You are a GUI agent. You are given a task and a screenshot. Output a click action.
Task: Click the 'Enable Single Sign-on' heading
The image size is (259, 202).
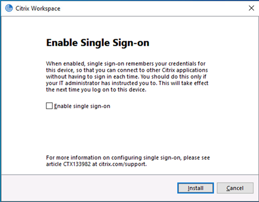pos(98,43)
